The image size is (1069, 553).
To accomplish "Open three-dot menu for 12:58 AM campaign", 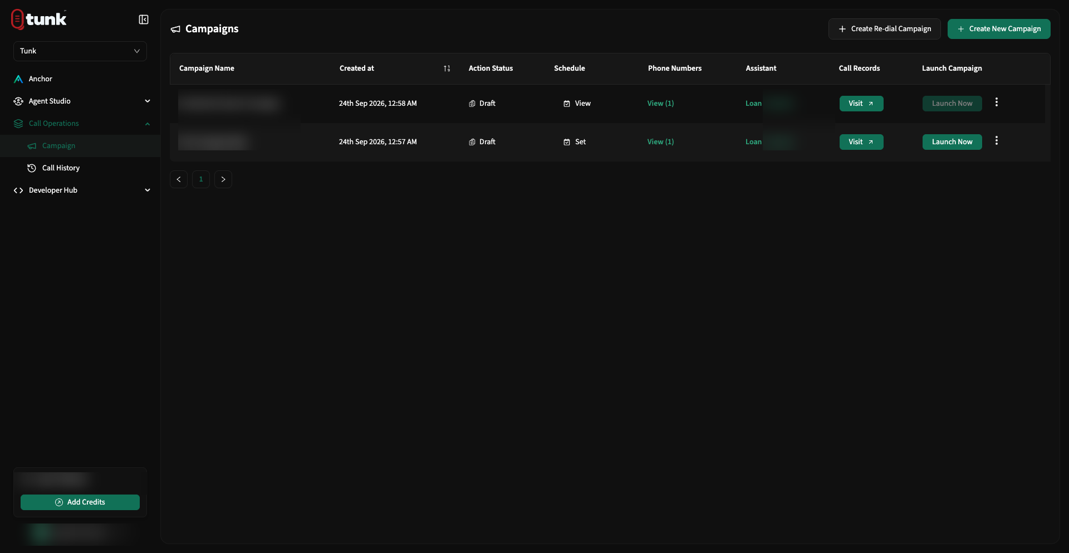I will (997, 102).
